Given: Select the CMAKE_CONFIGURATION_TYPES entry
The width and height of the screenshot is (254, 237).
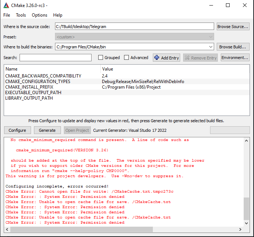Looking at the screenshot, I should click(38, 81).
